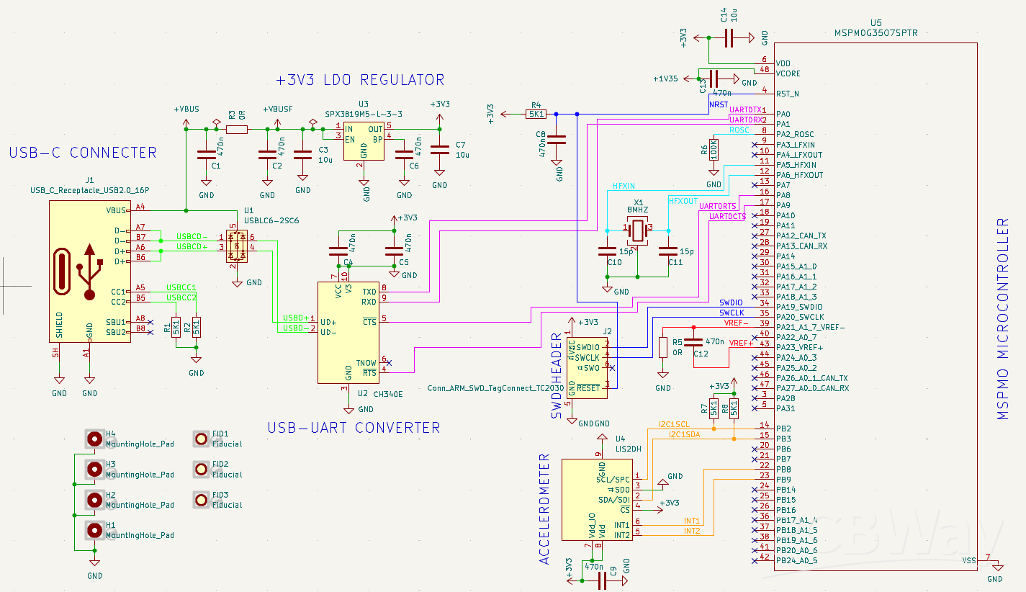This screenshot has width=1026, height=592.
Task: Select the FID1 fiducial symbol
Action: (202, 439)
